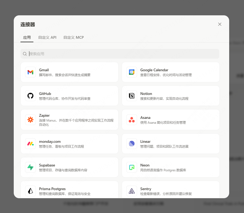
Task: Select the Asana connector title
Action: coord(145,118)
